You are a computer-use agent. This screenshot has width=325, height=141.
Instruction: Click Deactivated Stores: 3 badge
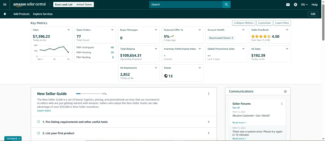[x=221, y=38]
